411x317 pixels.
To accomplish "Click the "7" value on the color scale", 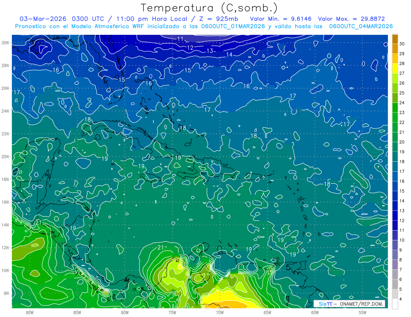I will pos(401,270).
